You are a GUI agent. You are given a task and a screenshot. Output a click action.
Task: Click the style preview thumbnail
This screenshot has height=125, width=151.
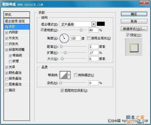pos(134,47)
